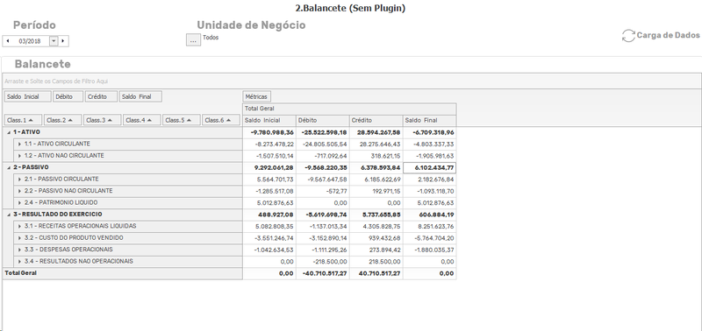Select cell value 6.185.622,69

(x=376, y=180)
